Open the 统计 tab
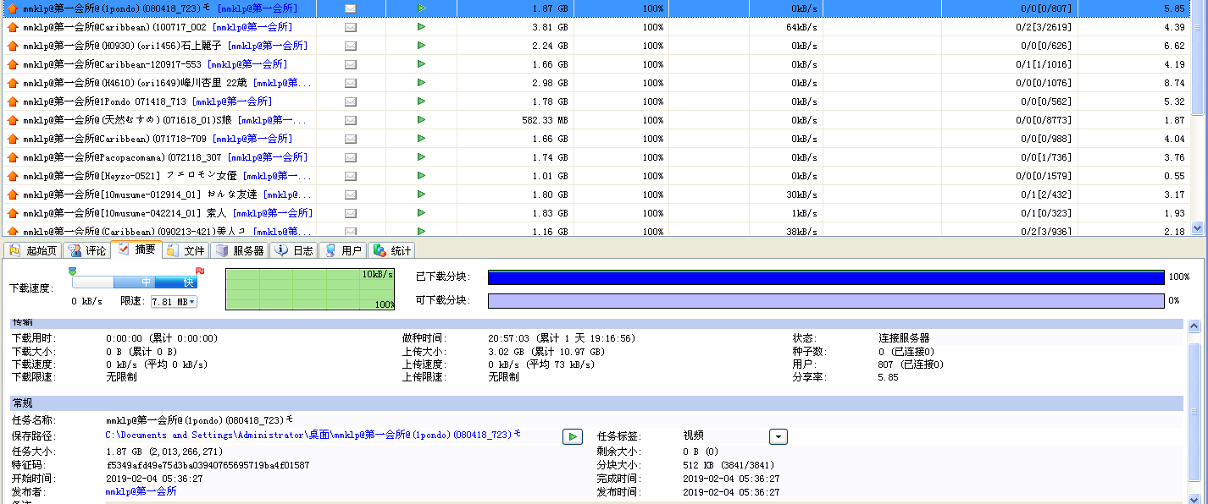Screen dimensions: 1208x504 (392, 250)
